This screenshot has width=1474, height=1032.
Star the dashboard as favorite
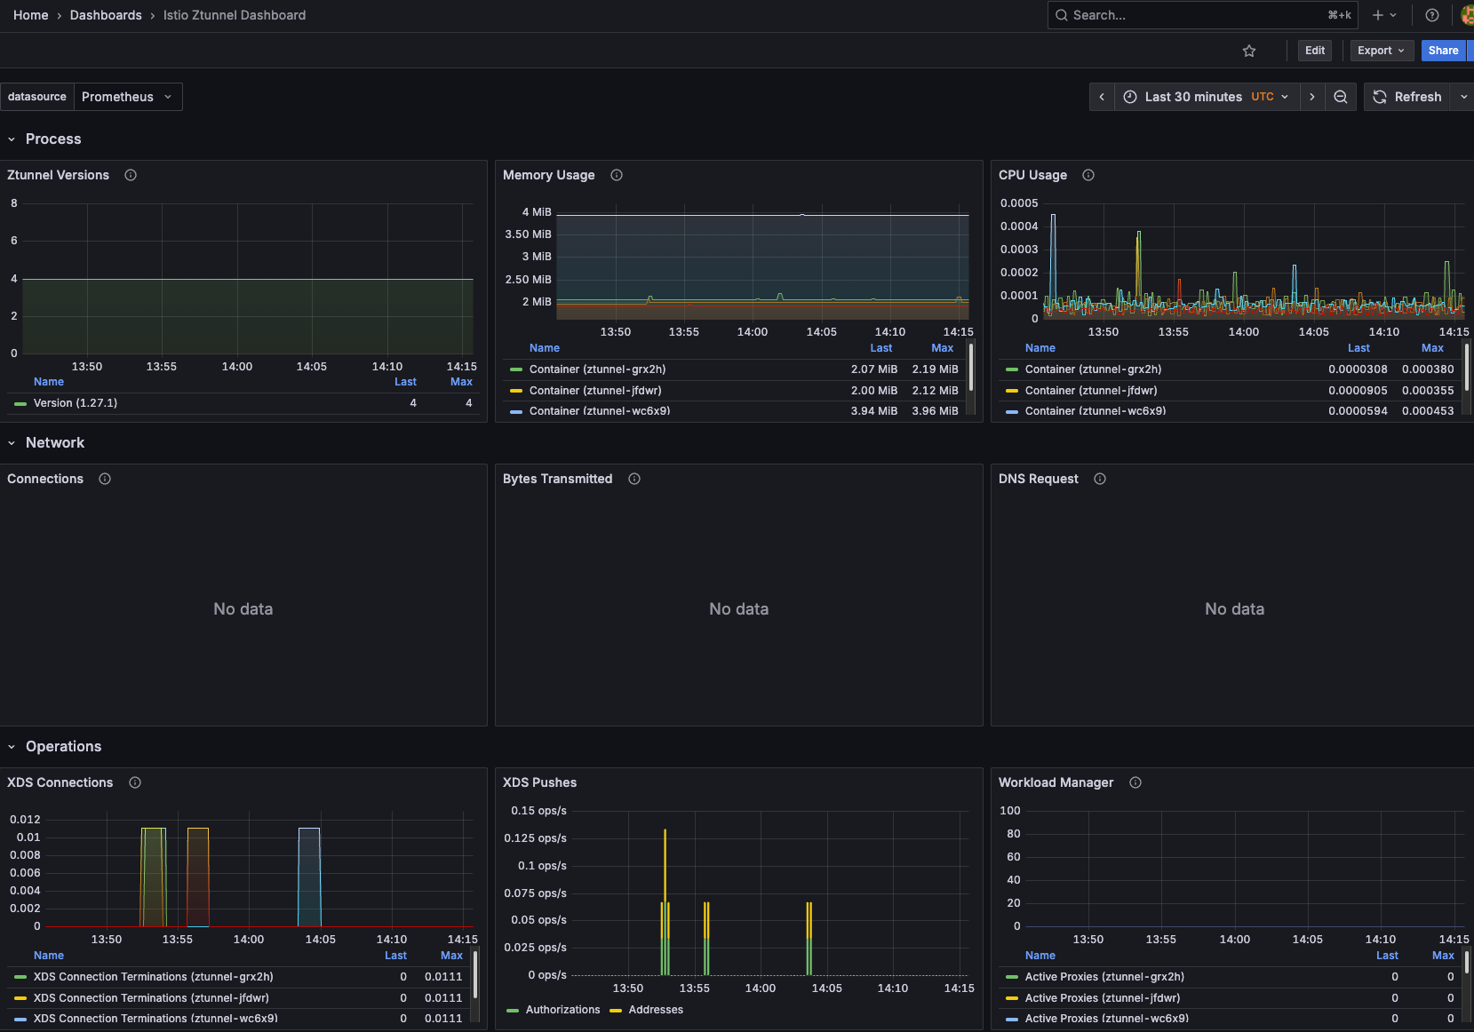pos(1249,51)
